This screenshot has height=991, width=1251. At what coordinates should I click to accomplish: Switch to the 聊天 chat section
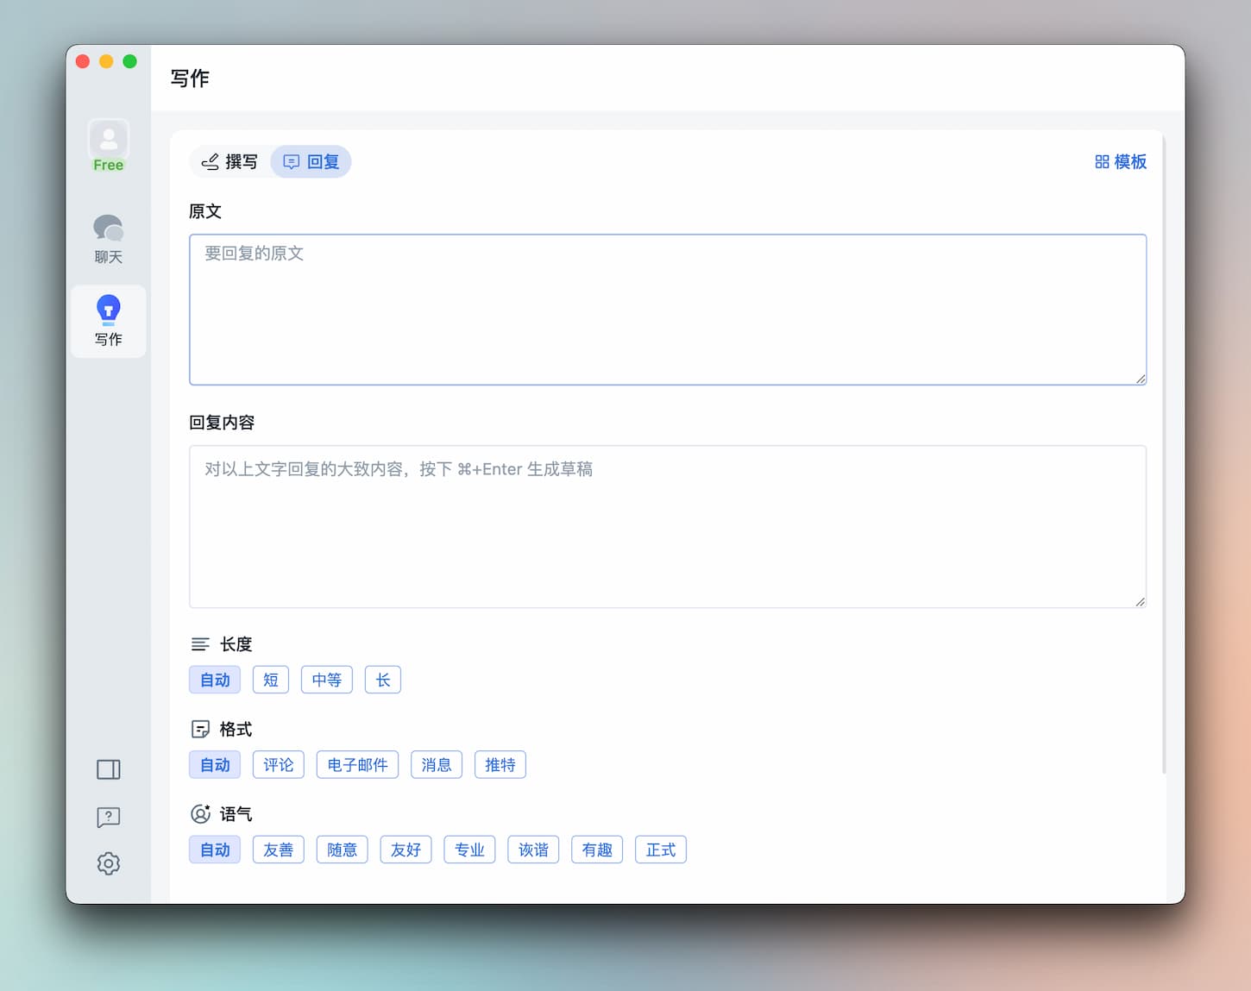pyautogui.click(x=109, y=239)
